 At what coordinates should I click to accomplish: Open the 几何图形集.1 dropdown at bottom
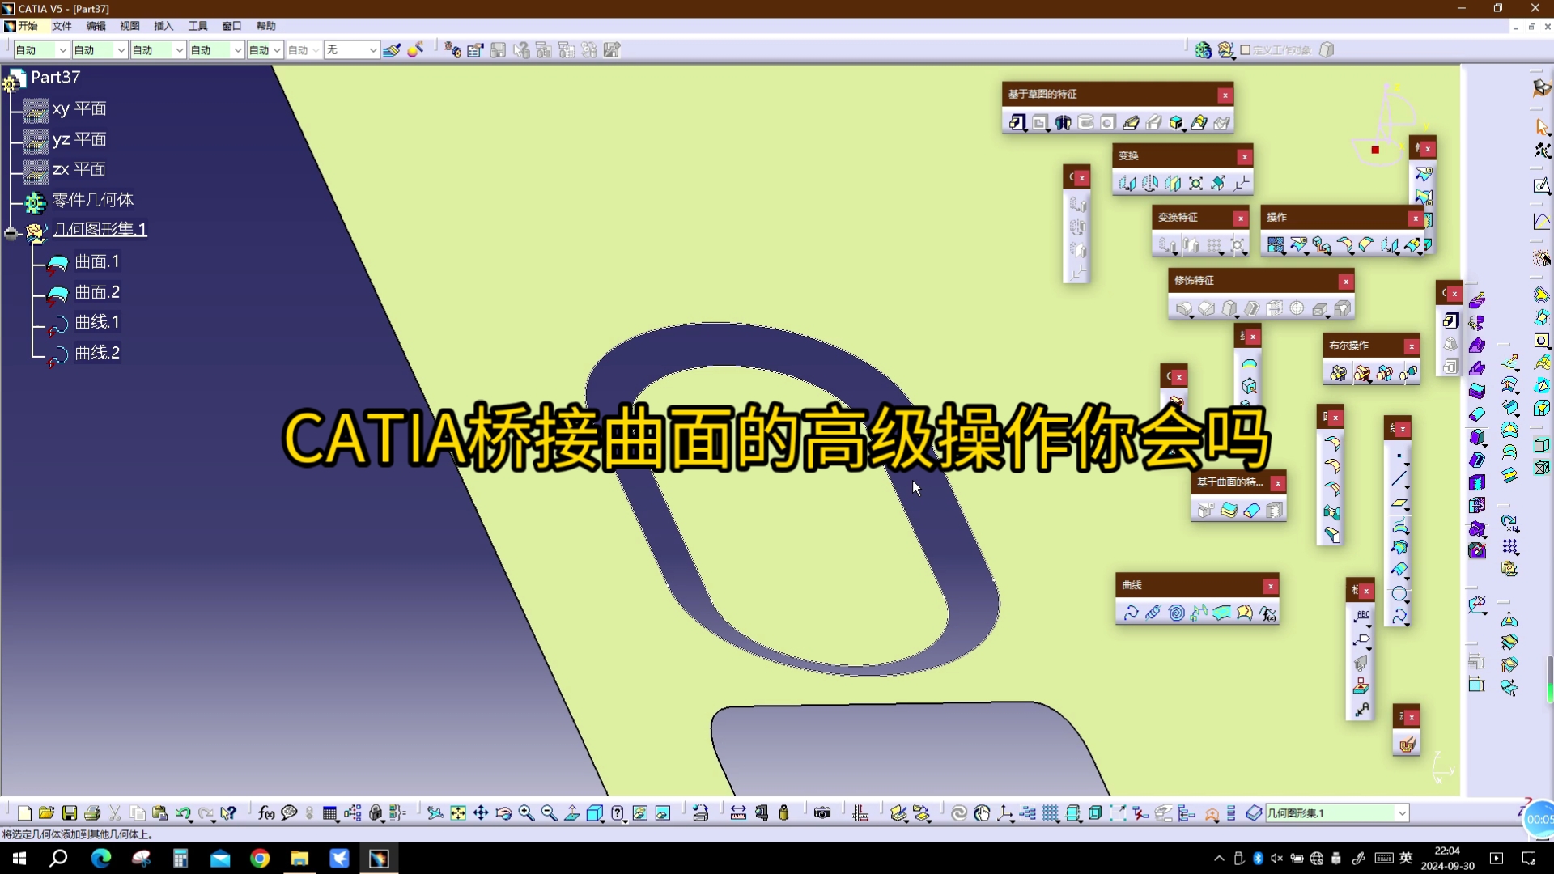[x=1403, y=812]
